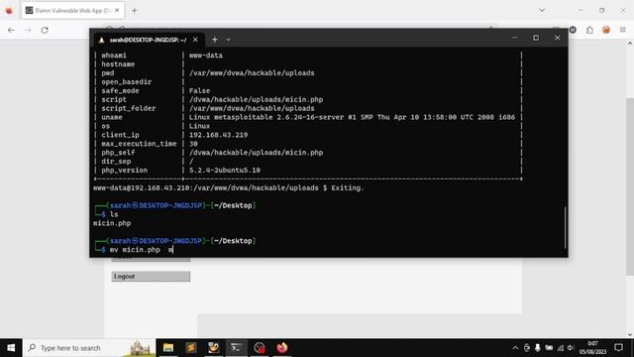Click the terminal window vertical scrollbar
Image resolution: width=634 pixels, height=357 pixels.
[565, 227]
